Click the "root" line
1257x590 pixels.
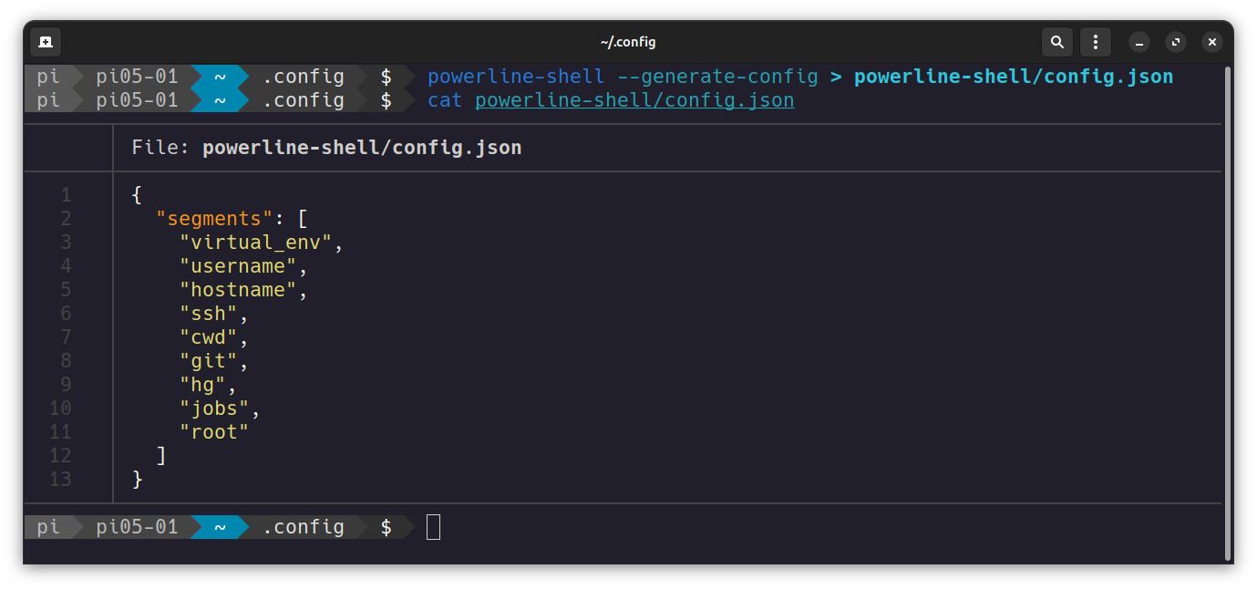point(214,432)
